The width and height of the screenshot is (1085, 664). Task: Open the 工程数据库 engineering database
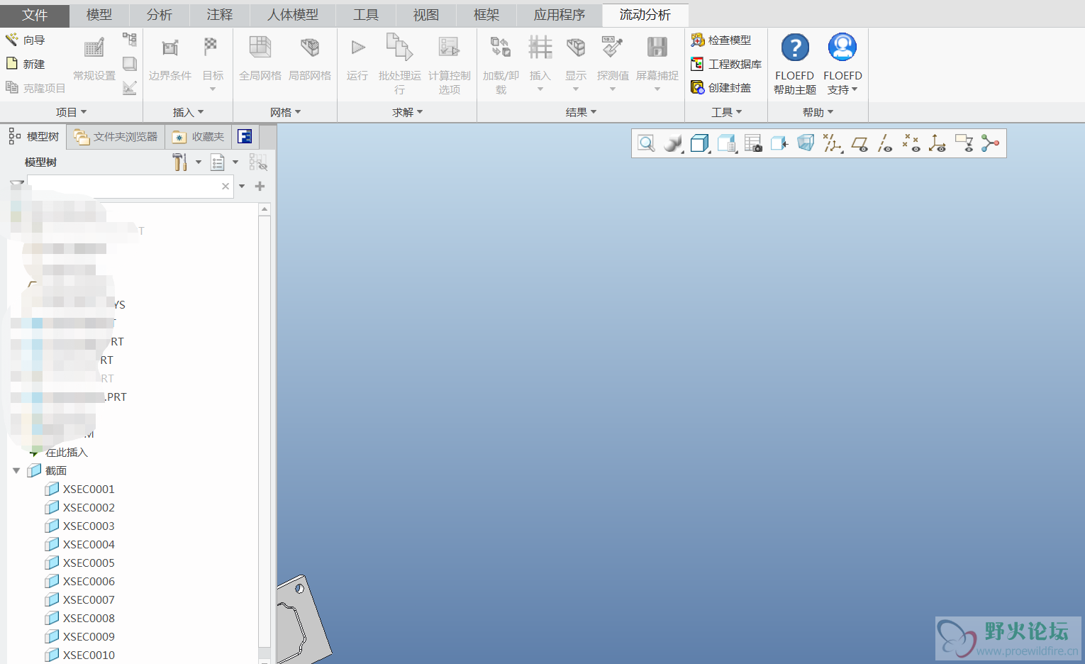click(x=727, y=64)
